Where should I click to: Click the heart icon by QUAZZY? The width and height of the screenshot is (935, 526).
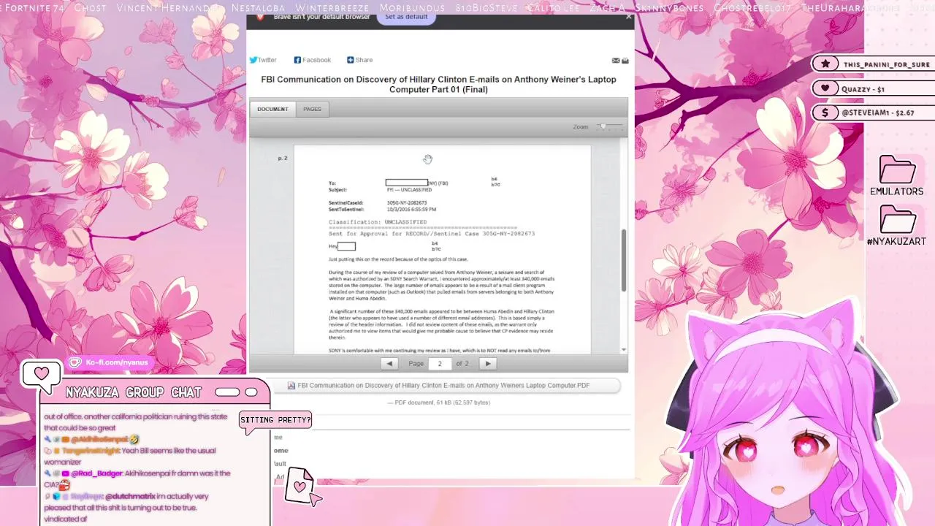click(x=825, y=88)
